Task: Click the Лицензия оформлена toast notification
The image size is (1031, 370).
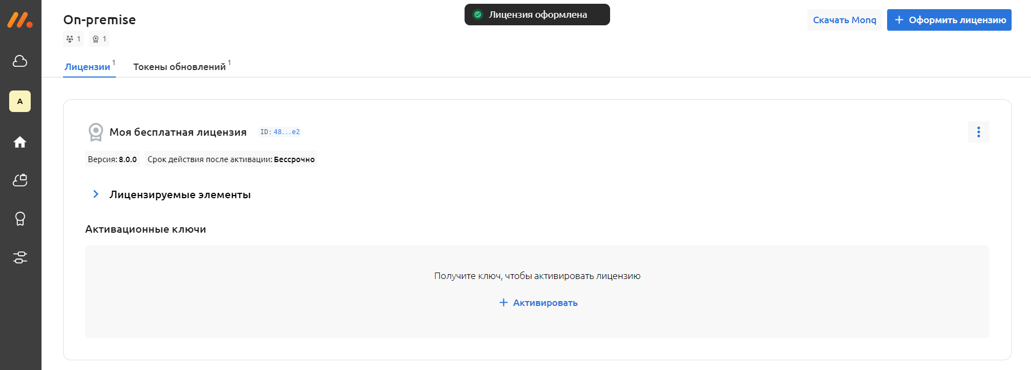Action: [537, 15]
